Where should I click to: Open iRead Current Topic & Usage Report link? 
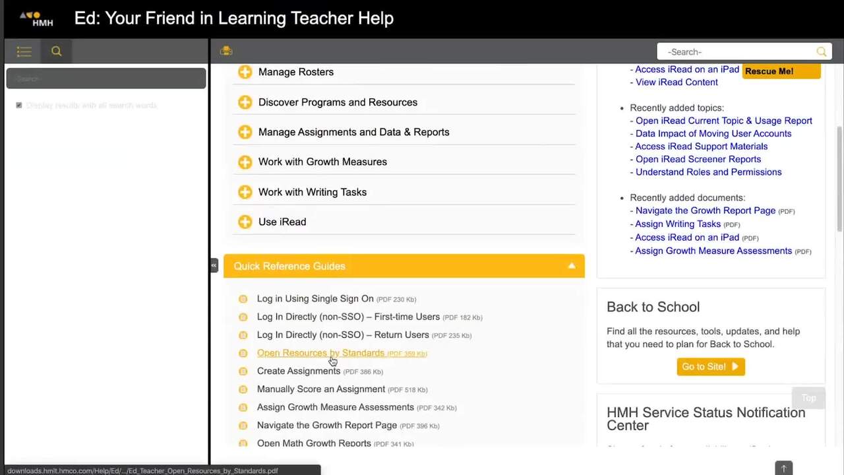coord(724,121)
